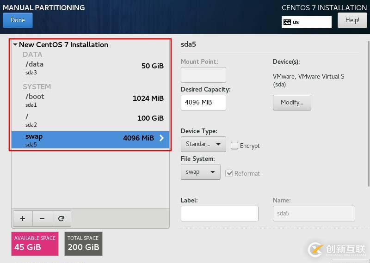Click the Mount Point input field
370x263 pixels.
(203, 75)
